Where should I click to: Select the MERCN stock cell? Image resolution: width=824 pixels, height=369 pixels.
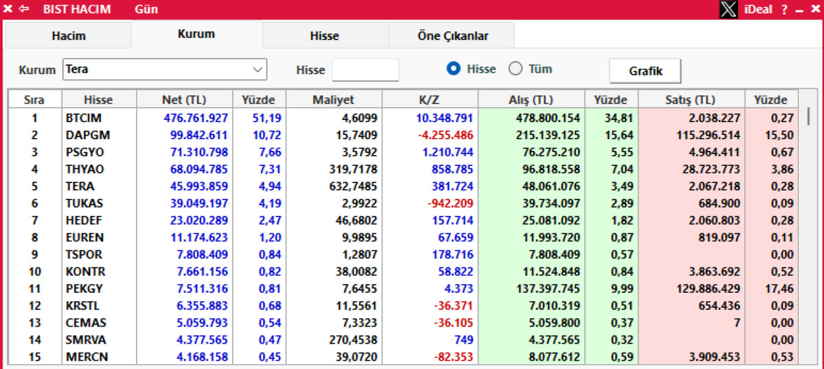pos(99,357)
